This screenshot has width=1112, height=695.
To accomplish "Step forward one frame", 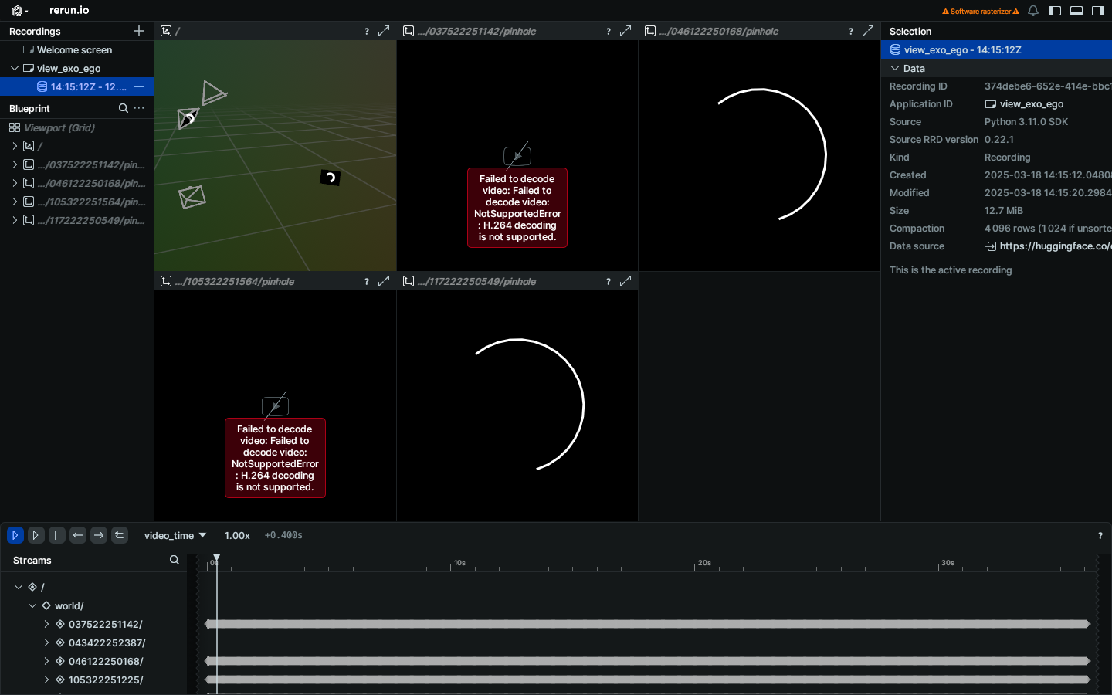I will click(x=99, y=535).
